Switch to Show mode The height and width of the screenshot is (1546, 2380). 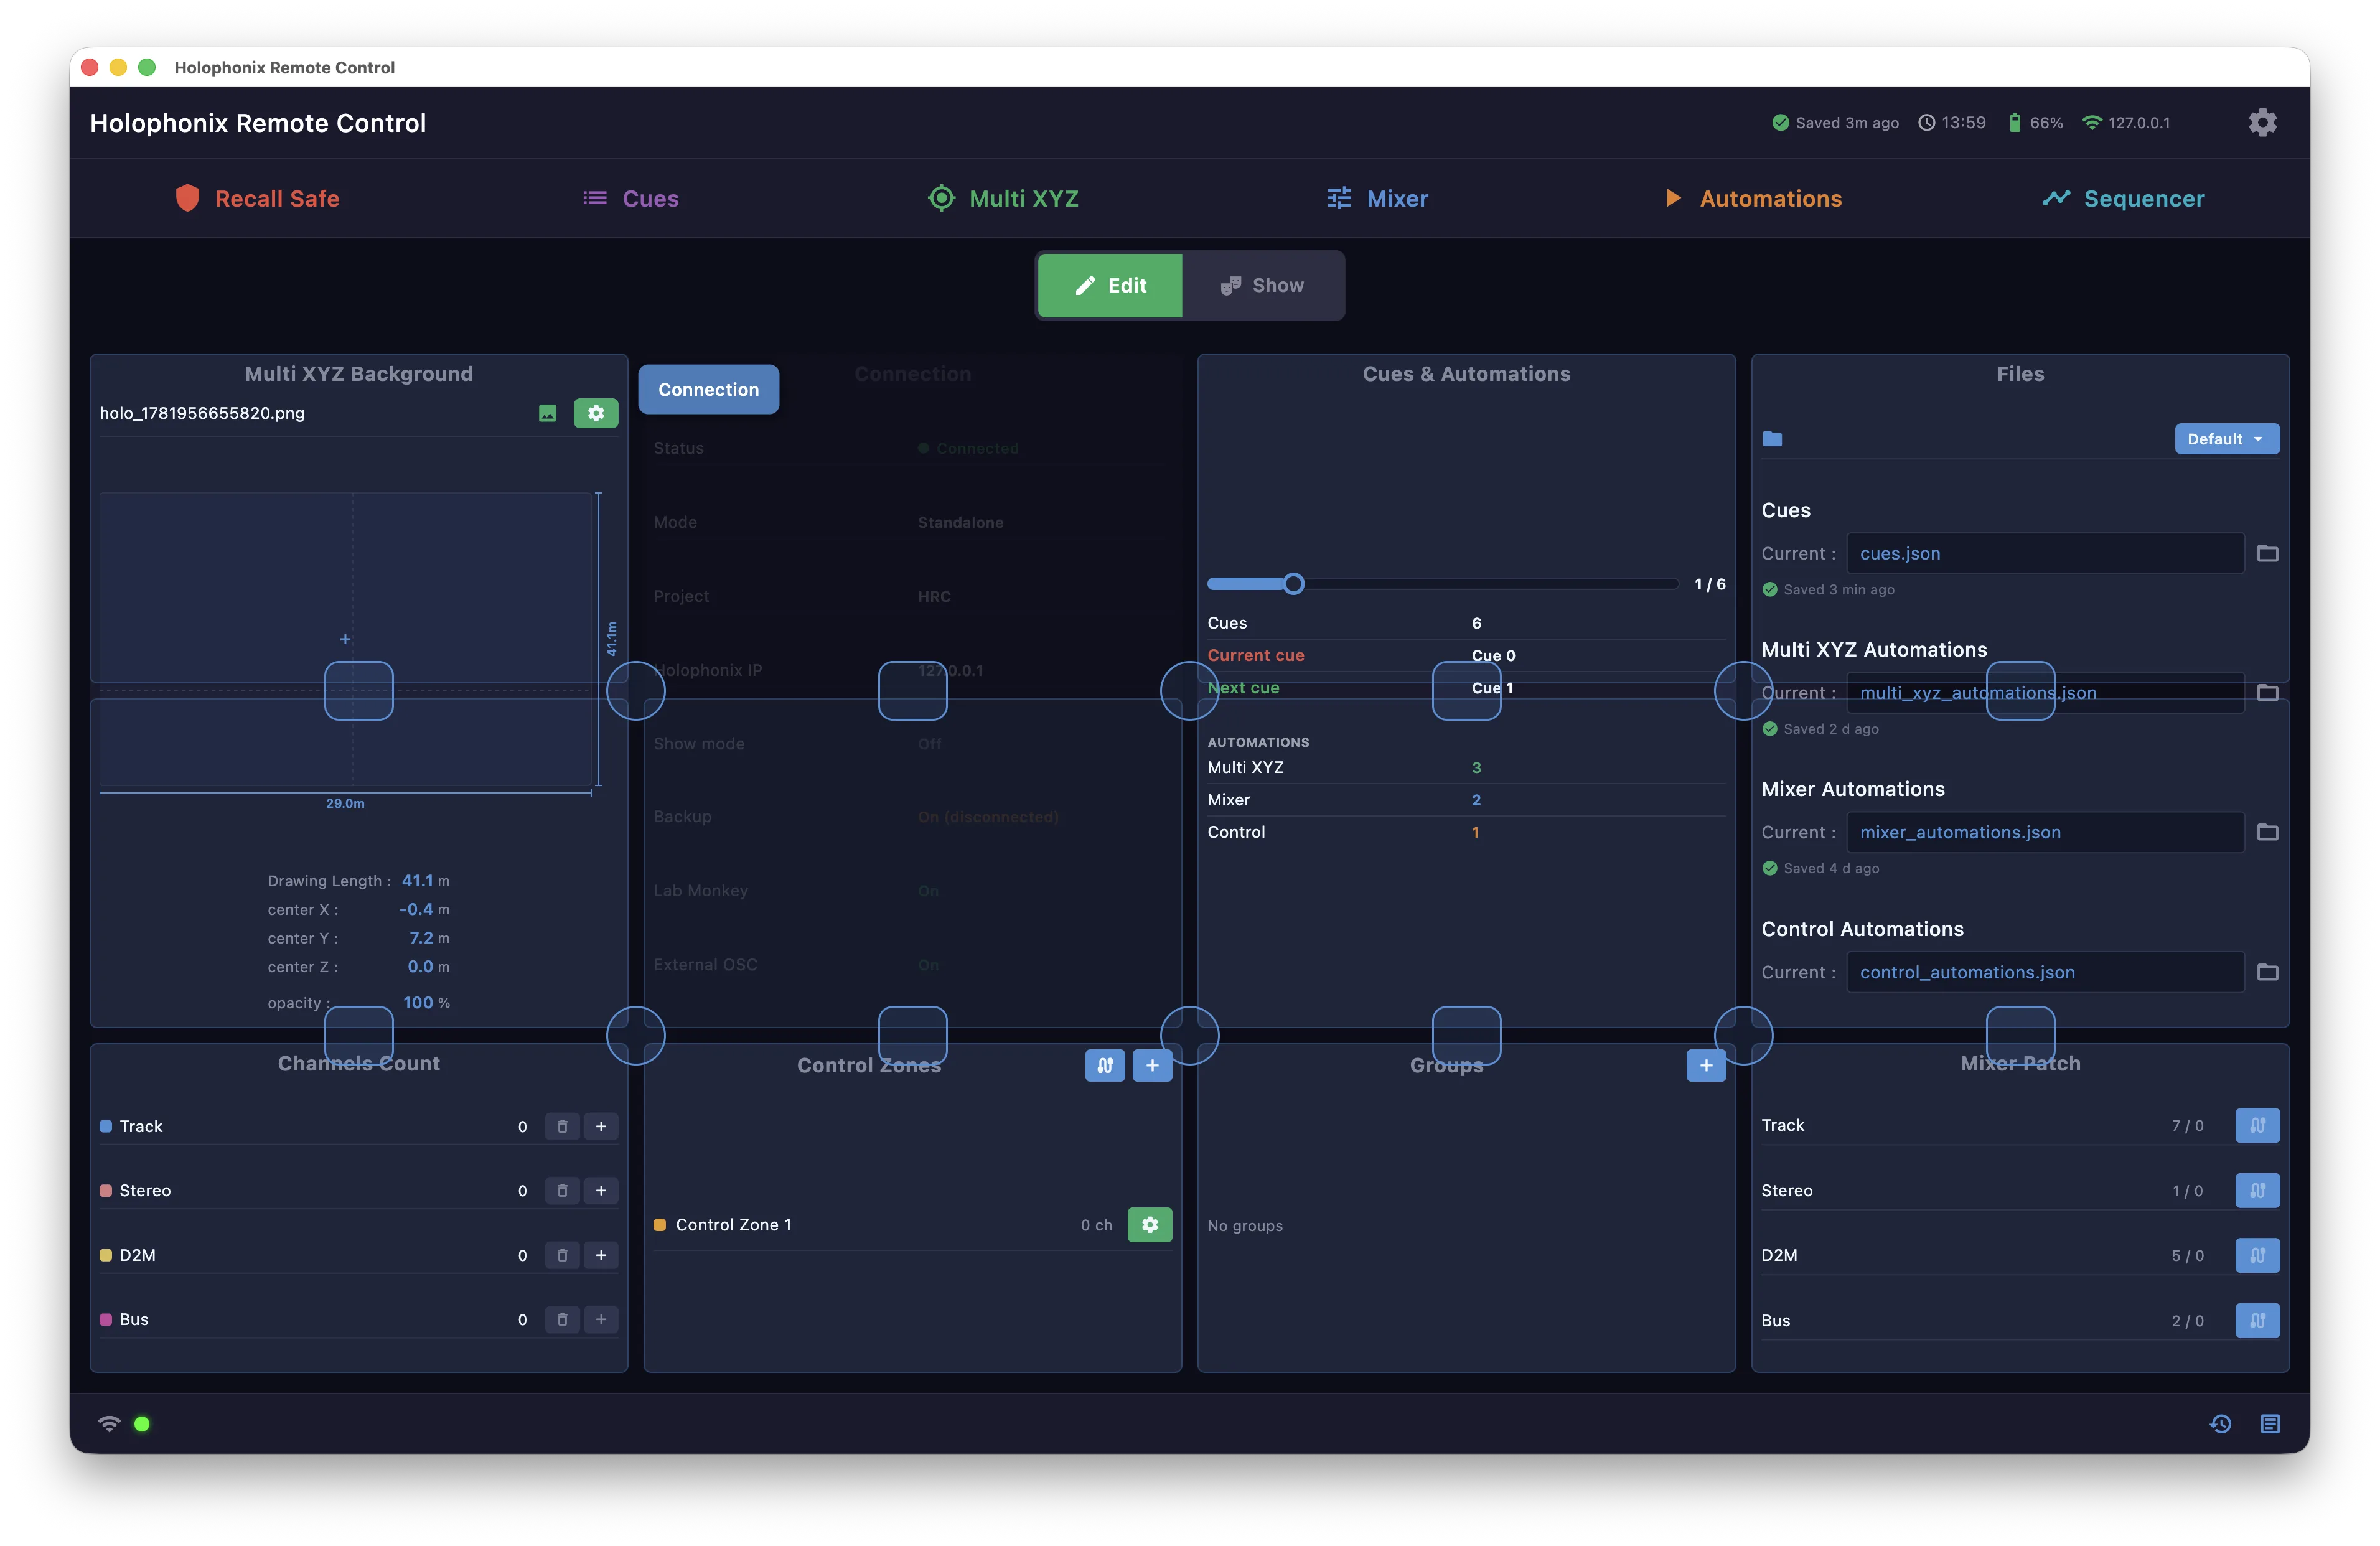1262,285
